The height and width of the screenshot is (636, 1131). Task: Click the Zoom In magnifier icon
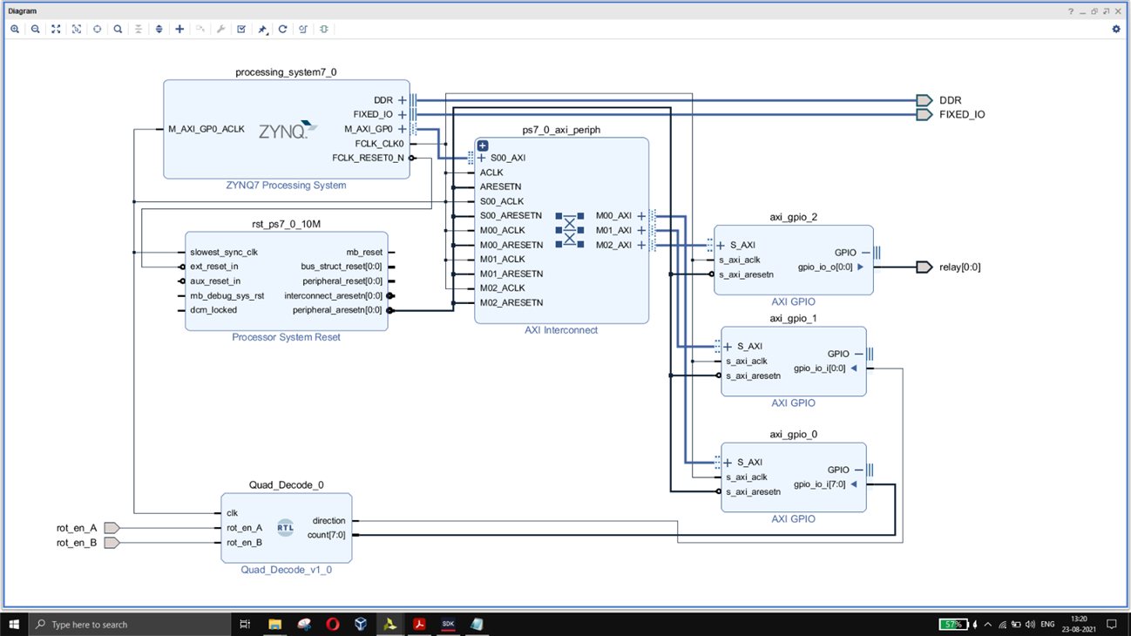coord(15,29)
